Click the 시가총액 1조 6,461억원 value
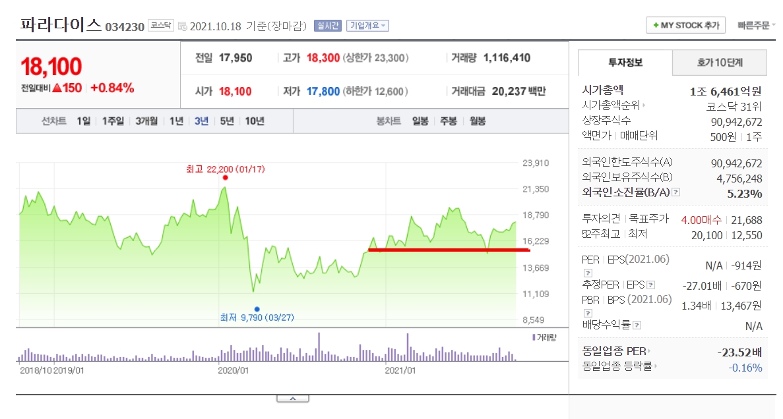783x419 pixels. 726,92
